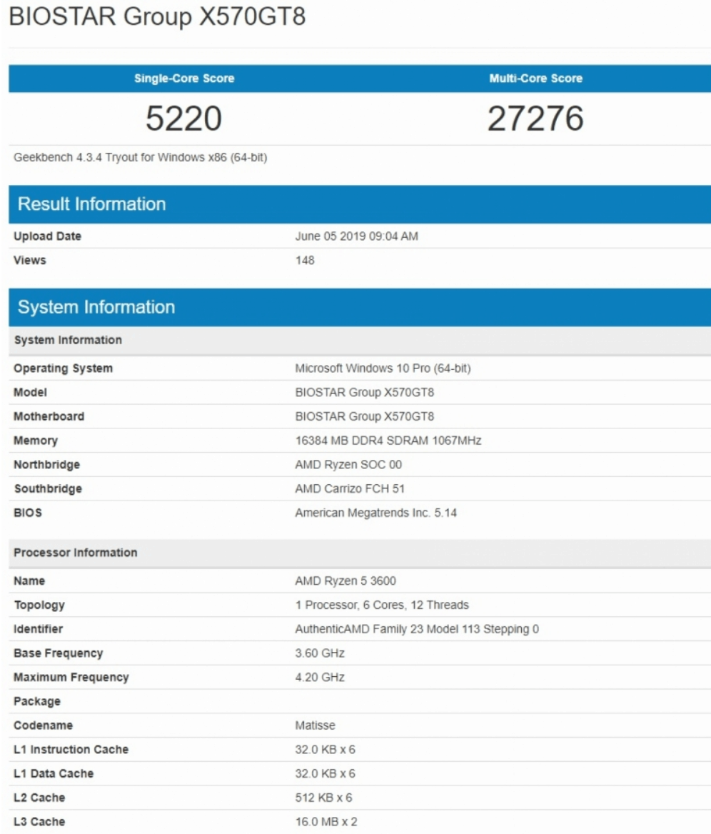Click the BIOS value American Megatrends Inc.

tap(373, 513)
